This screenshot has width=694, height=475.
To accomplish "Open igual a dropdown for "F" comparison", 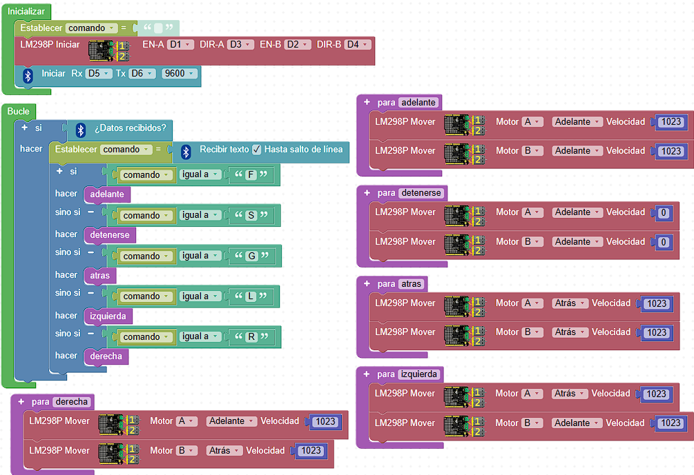I will click(x=200, y=174).
